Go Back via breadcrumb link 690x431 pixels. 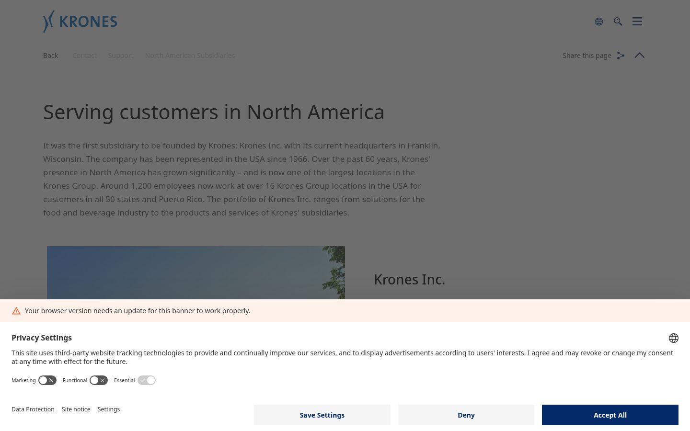click(x=50, y=56)
